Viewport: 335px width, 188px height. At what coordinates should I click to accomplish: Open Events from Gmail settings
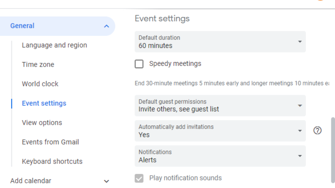coord(50,142)
